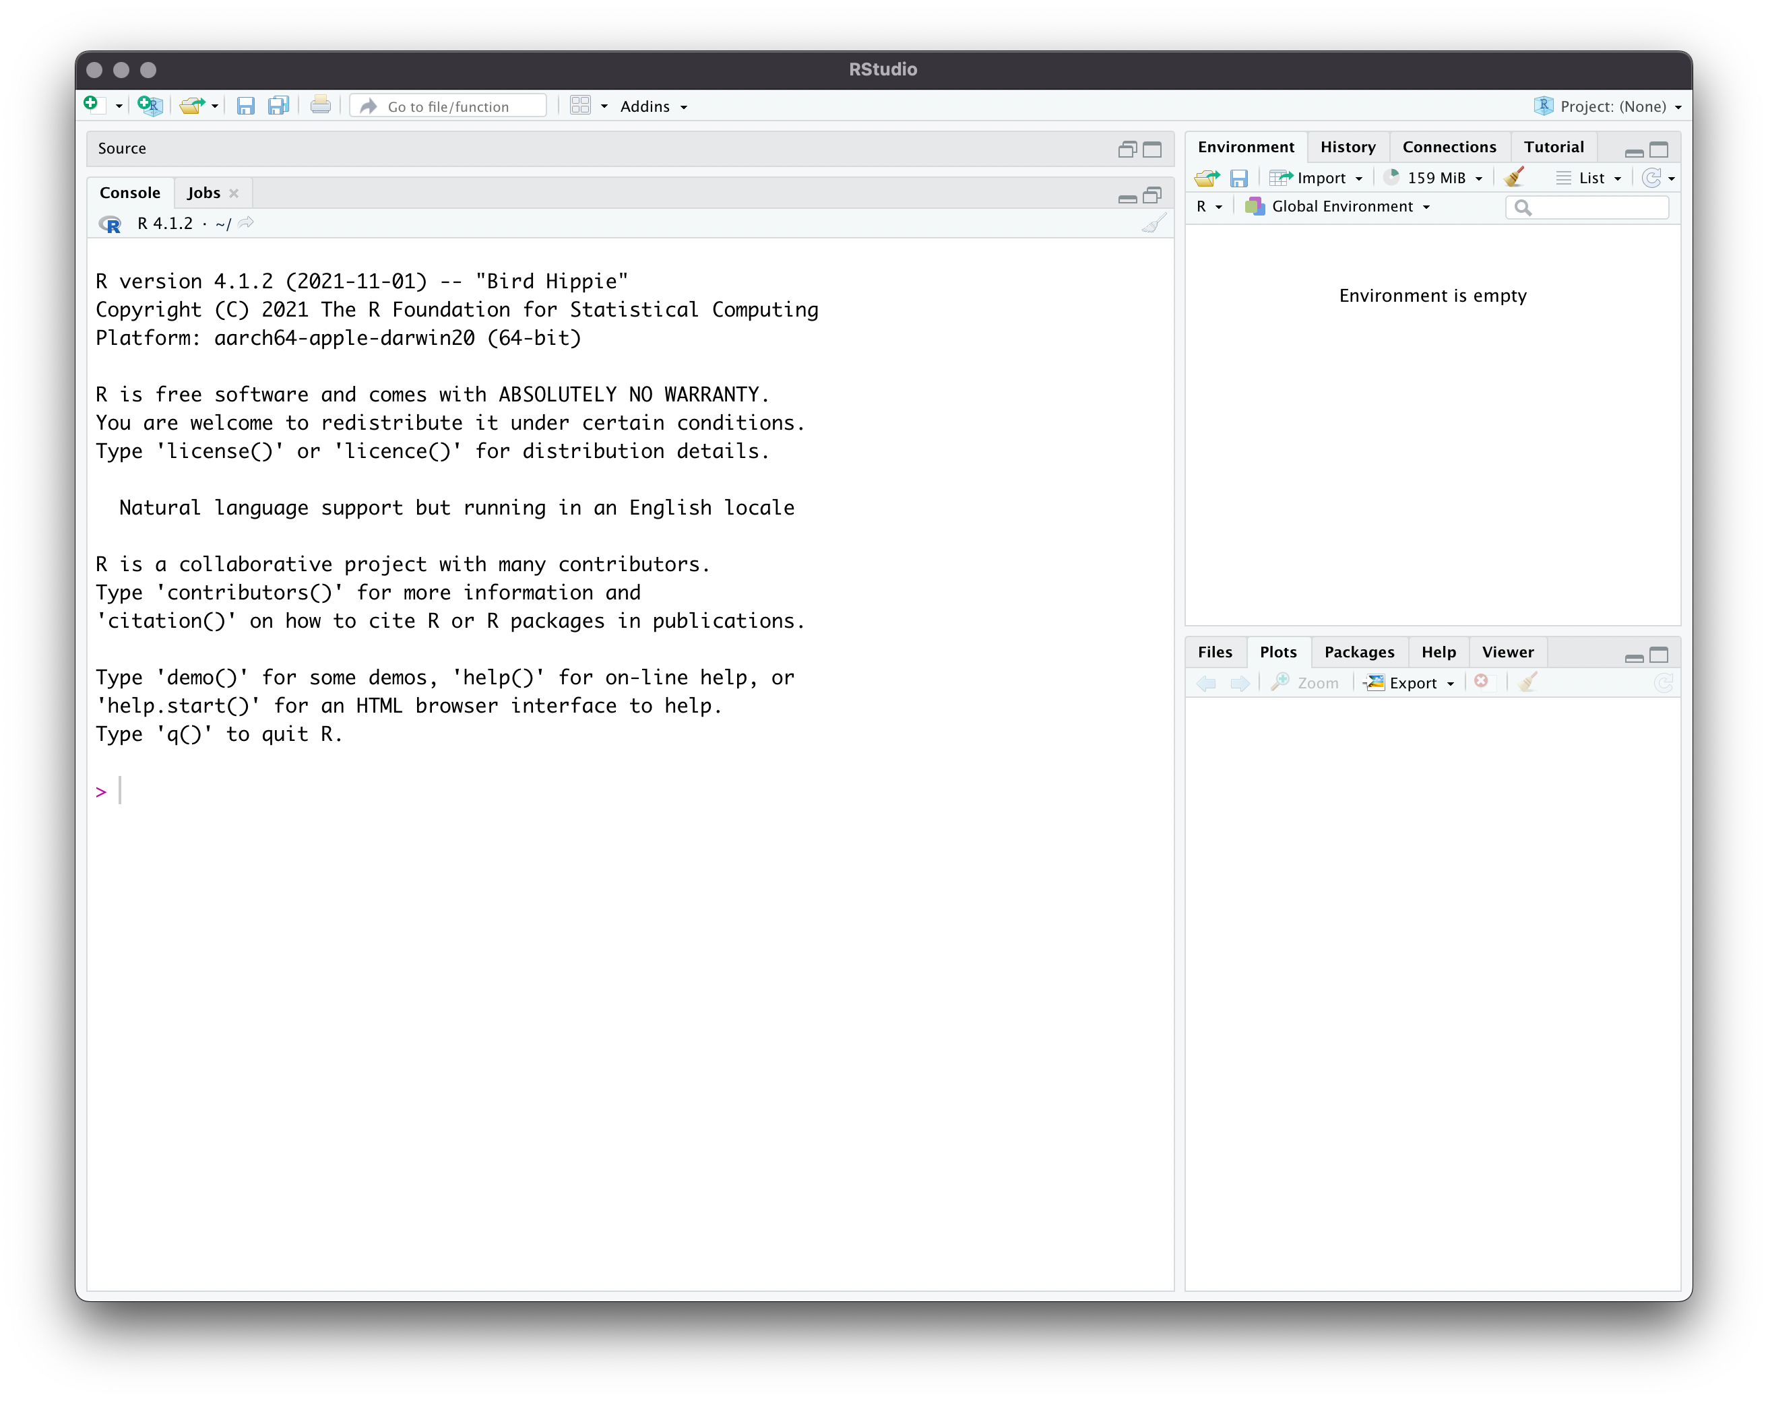Image resolution: width=1768 pixels, height=1401 pixels.
Task: Open the Help tab
Action: [x=1439, y=652]
